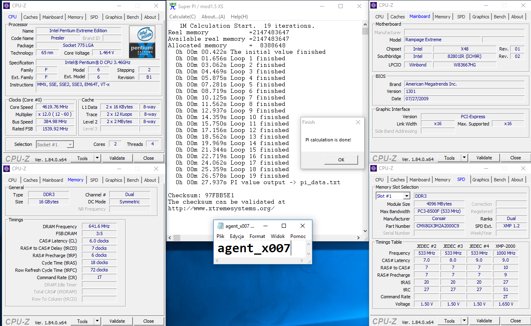Click the CPU-Z icon in SPD window title
This screenshot has width=531, height=326.
point(374,168)
